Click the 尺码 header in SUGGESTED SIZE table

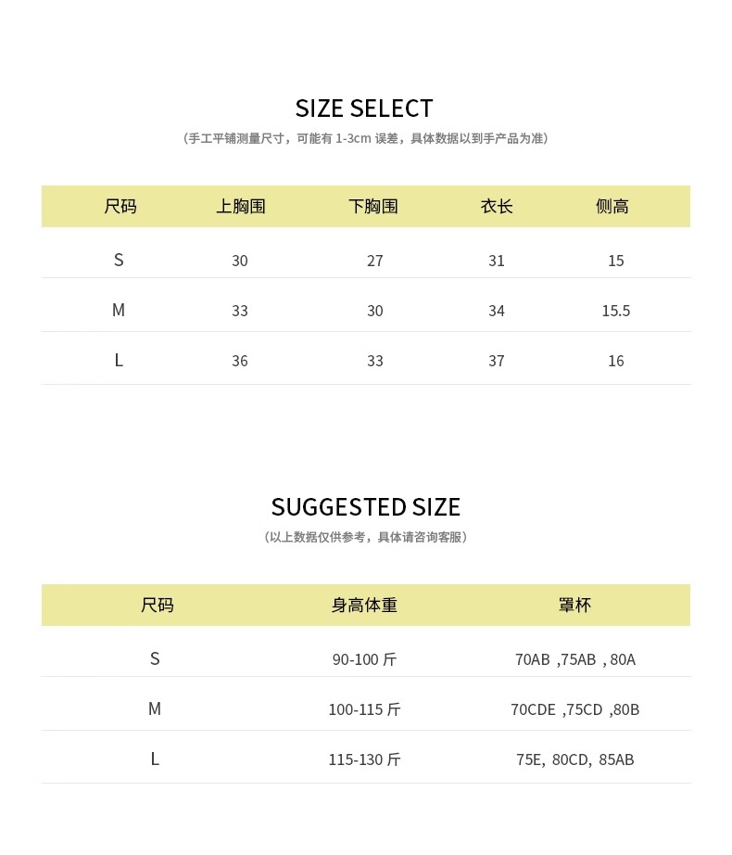pos(157,606)
